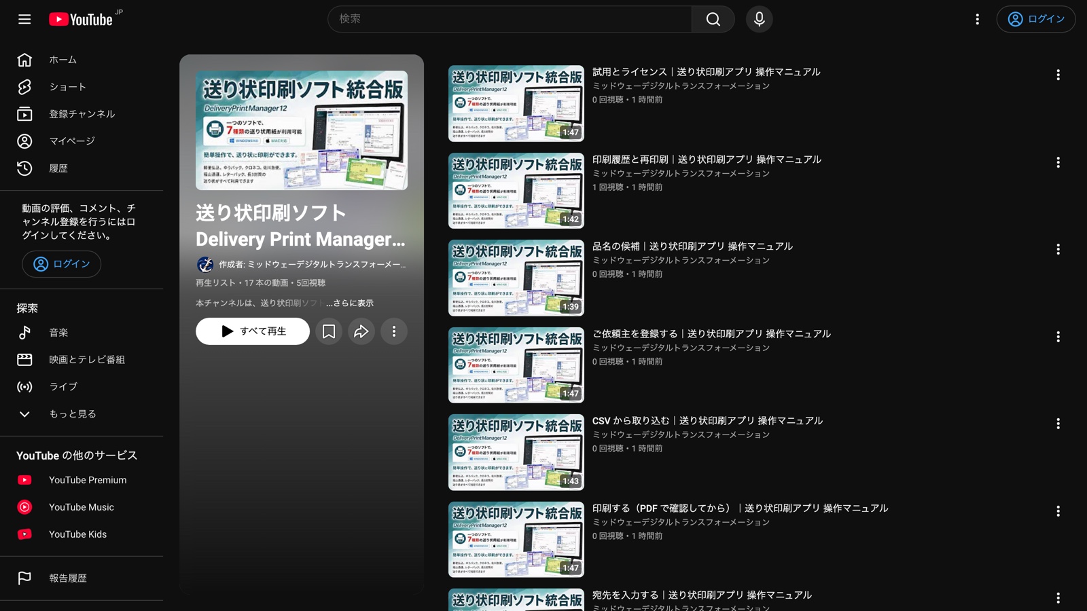
Task: Activate voice search microphone
Action: (x=759, y=19)
